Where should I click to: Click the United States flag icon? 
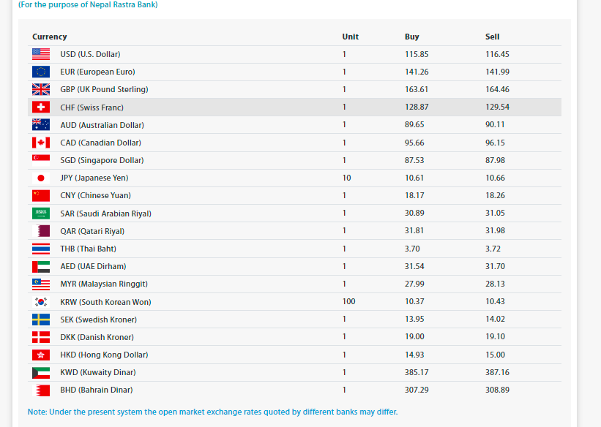pos(41,54)
